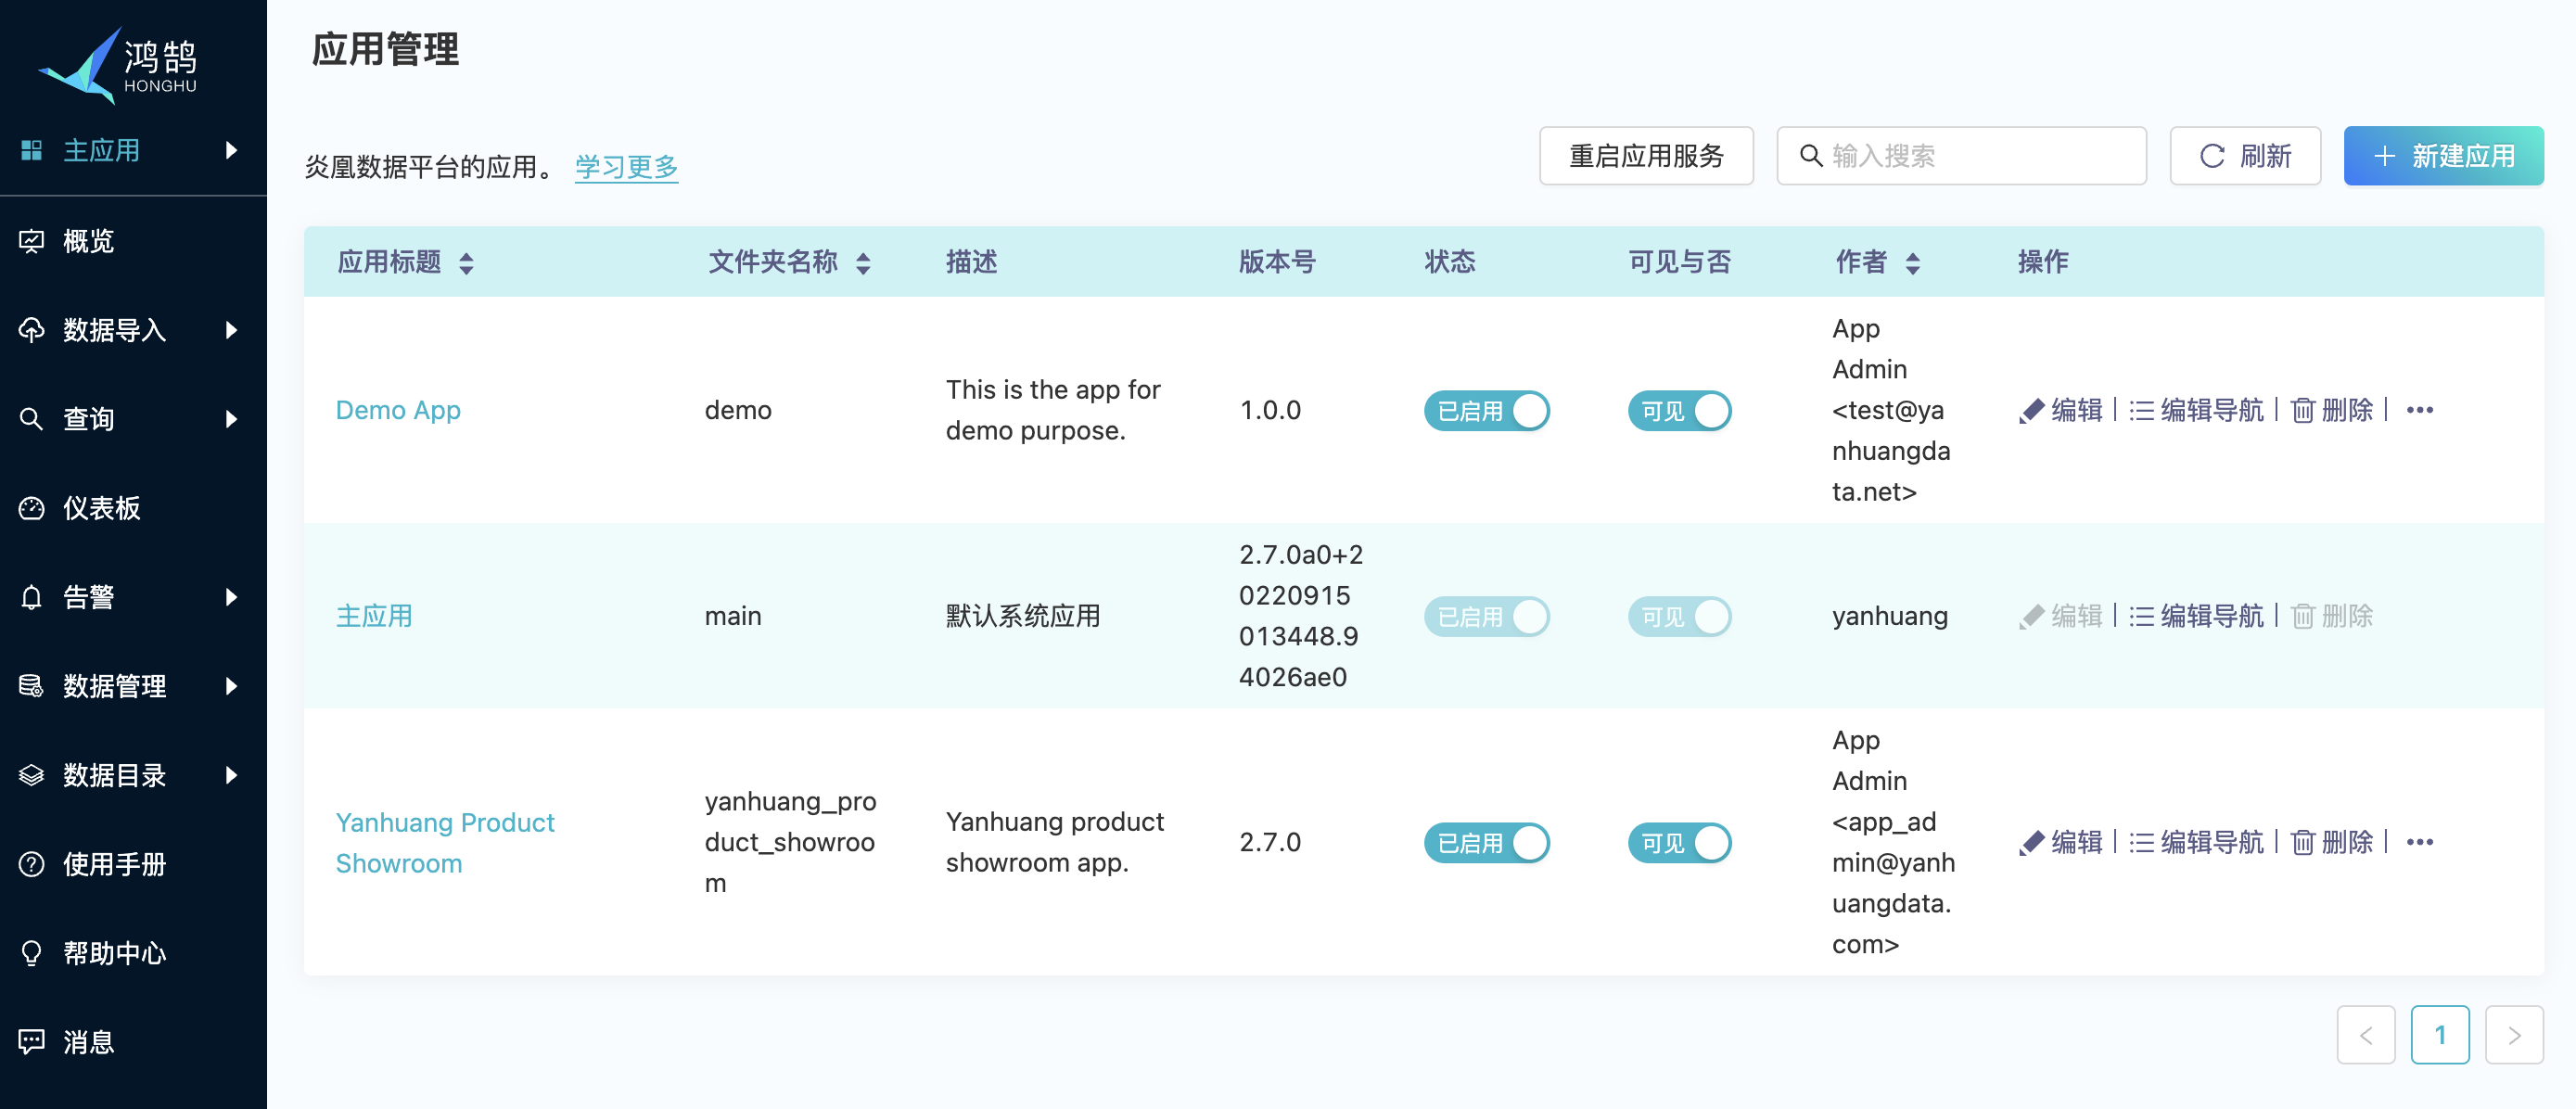
Task: Click the 主应用 grid icon in sidebar
Action: [x=32, y=150]
